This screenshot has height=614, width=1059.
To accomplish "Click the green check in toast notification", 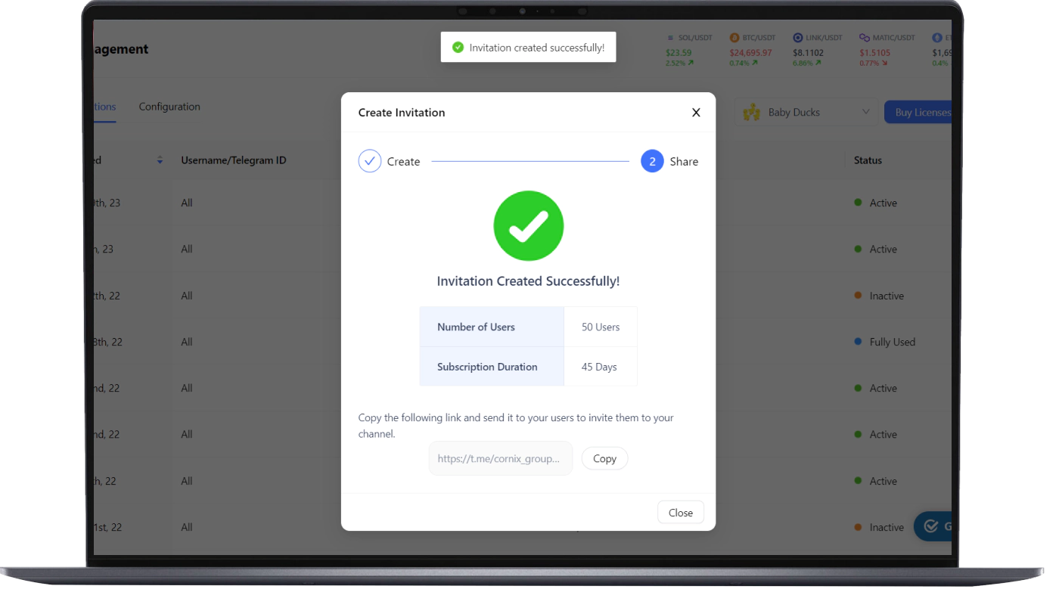I will click(x=458, y=48).
